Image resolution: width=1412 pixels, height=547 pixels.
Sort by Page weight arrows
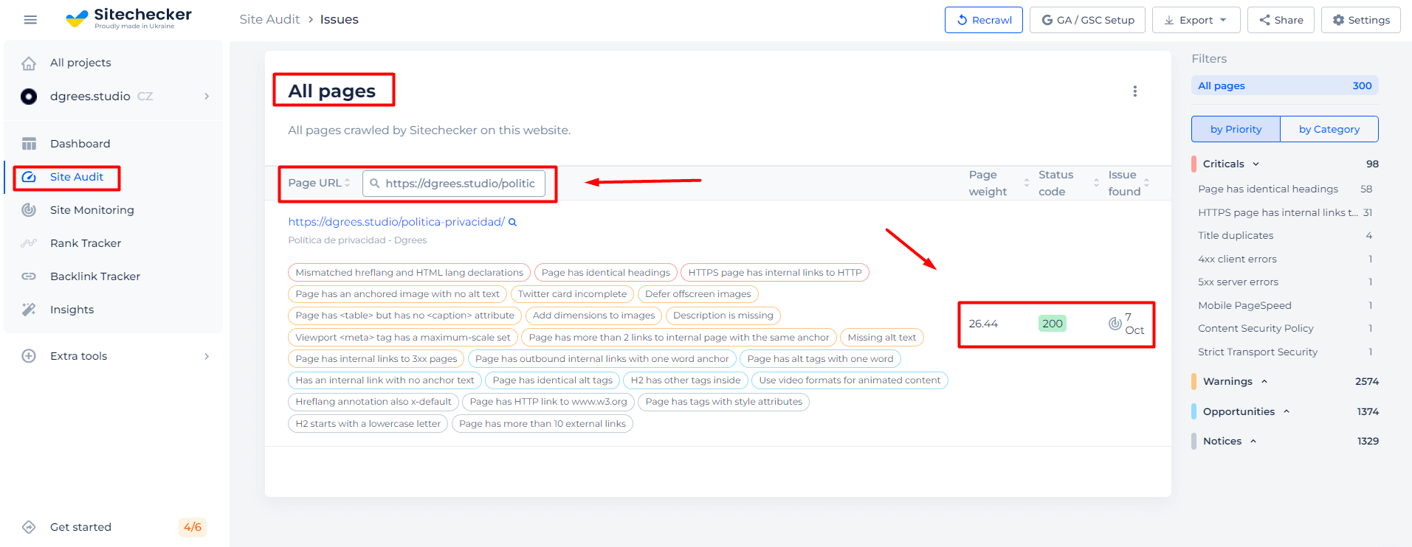click(1026, 183)
